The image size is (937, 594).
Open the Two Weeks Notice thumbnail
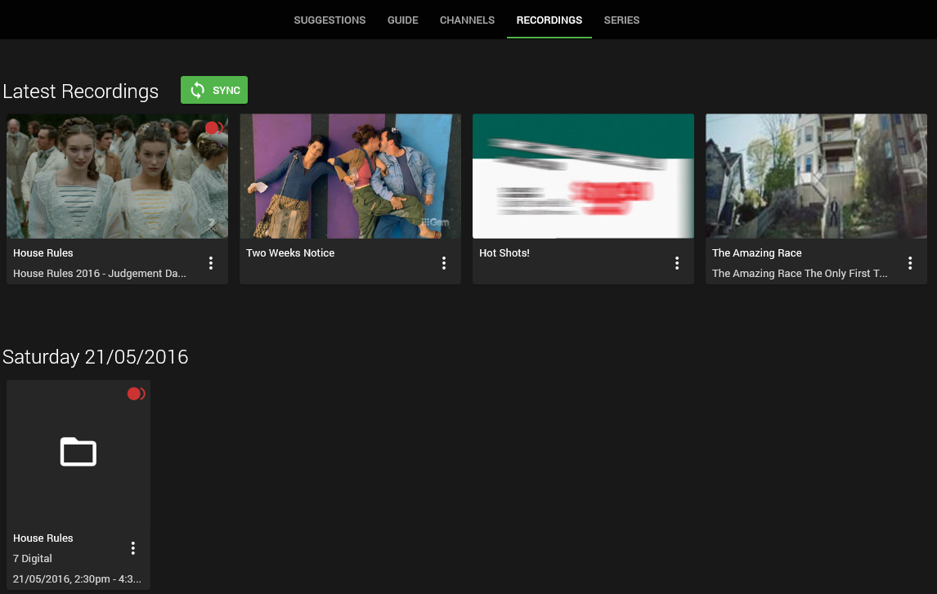click(350, 176)
